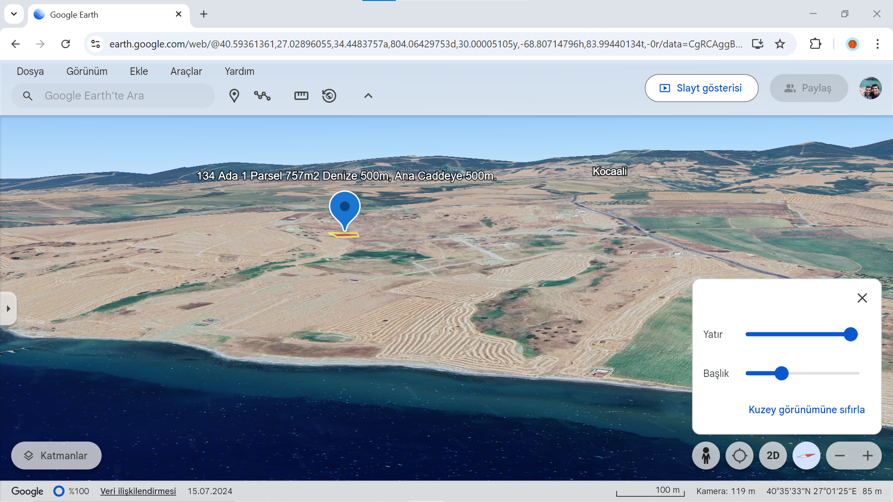
Task: Open the measure distance ruler tool
Action: point(301,96)
